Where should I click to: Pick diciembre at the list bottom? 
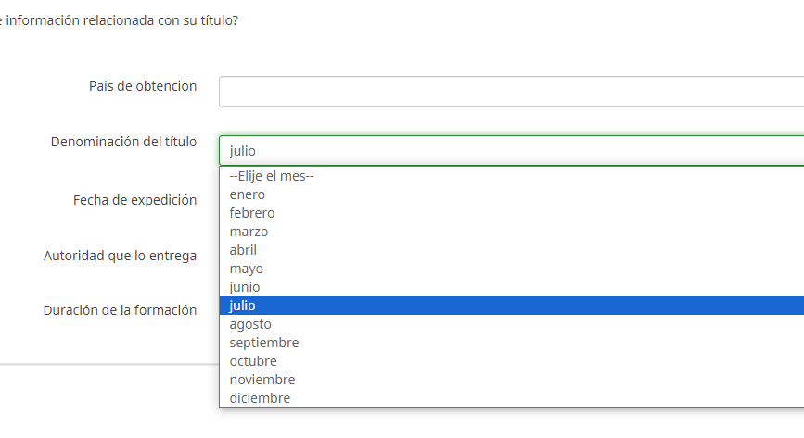pyautogui.click(x=260, y=398)
